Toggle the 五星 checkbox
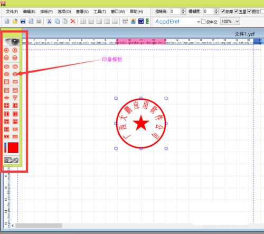264x234 pixels. coord(236,11)
